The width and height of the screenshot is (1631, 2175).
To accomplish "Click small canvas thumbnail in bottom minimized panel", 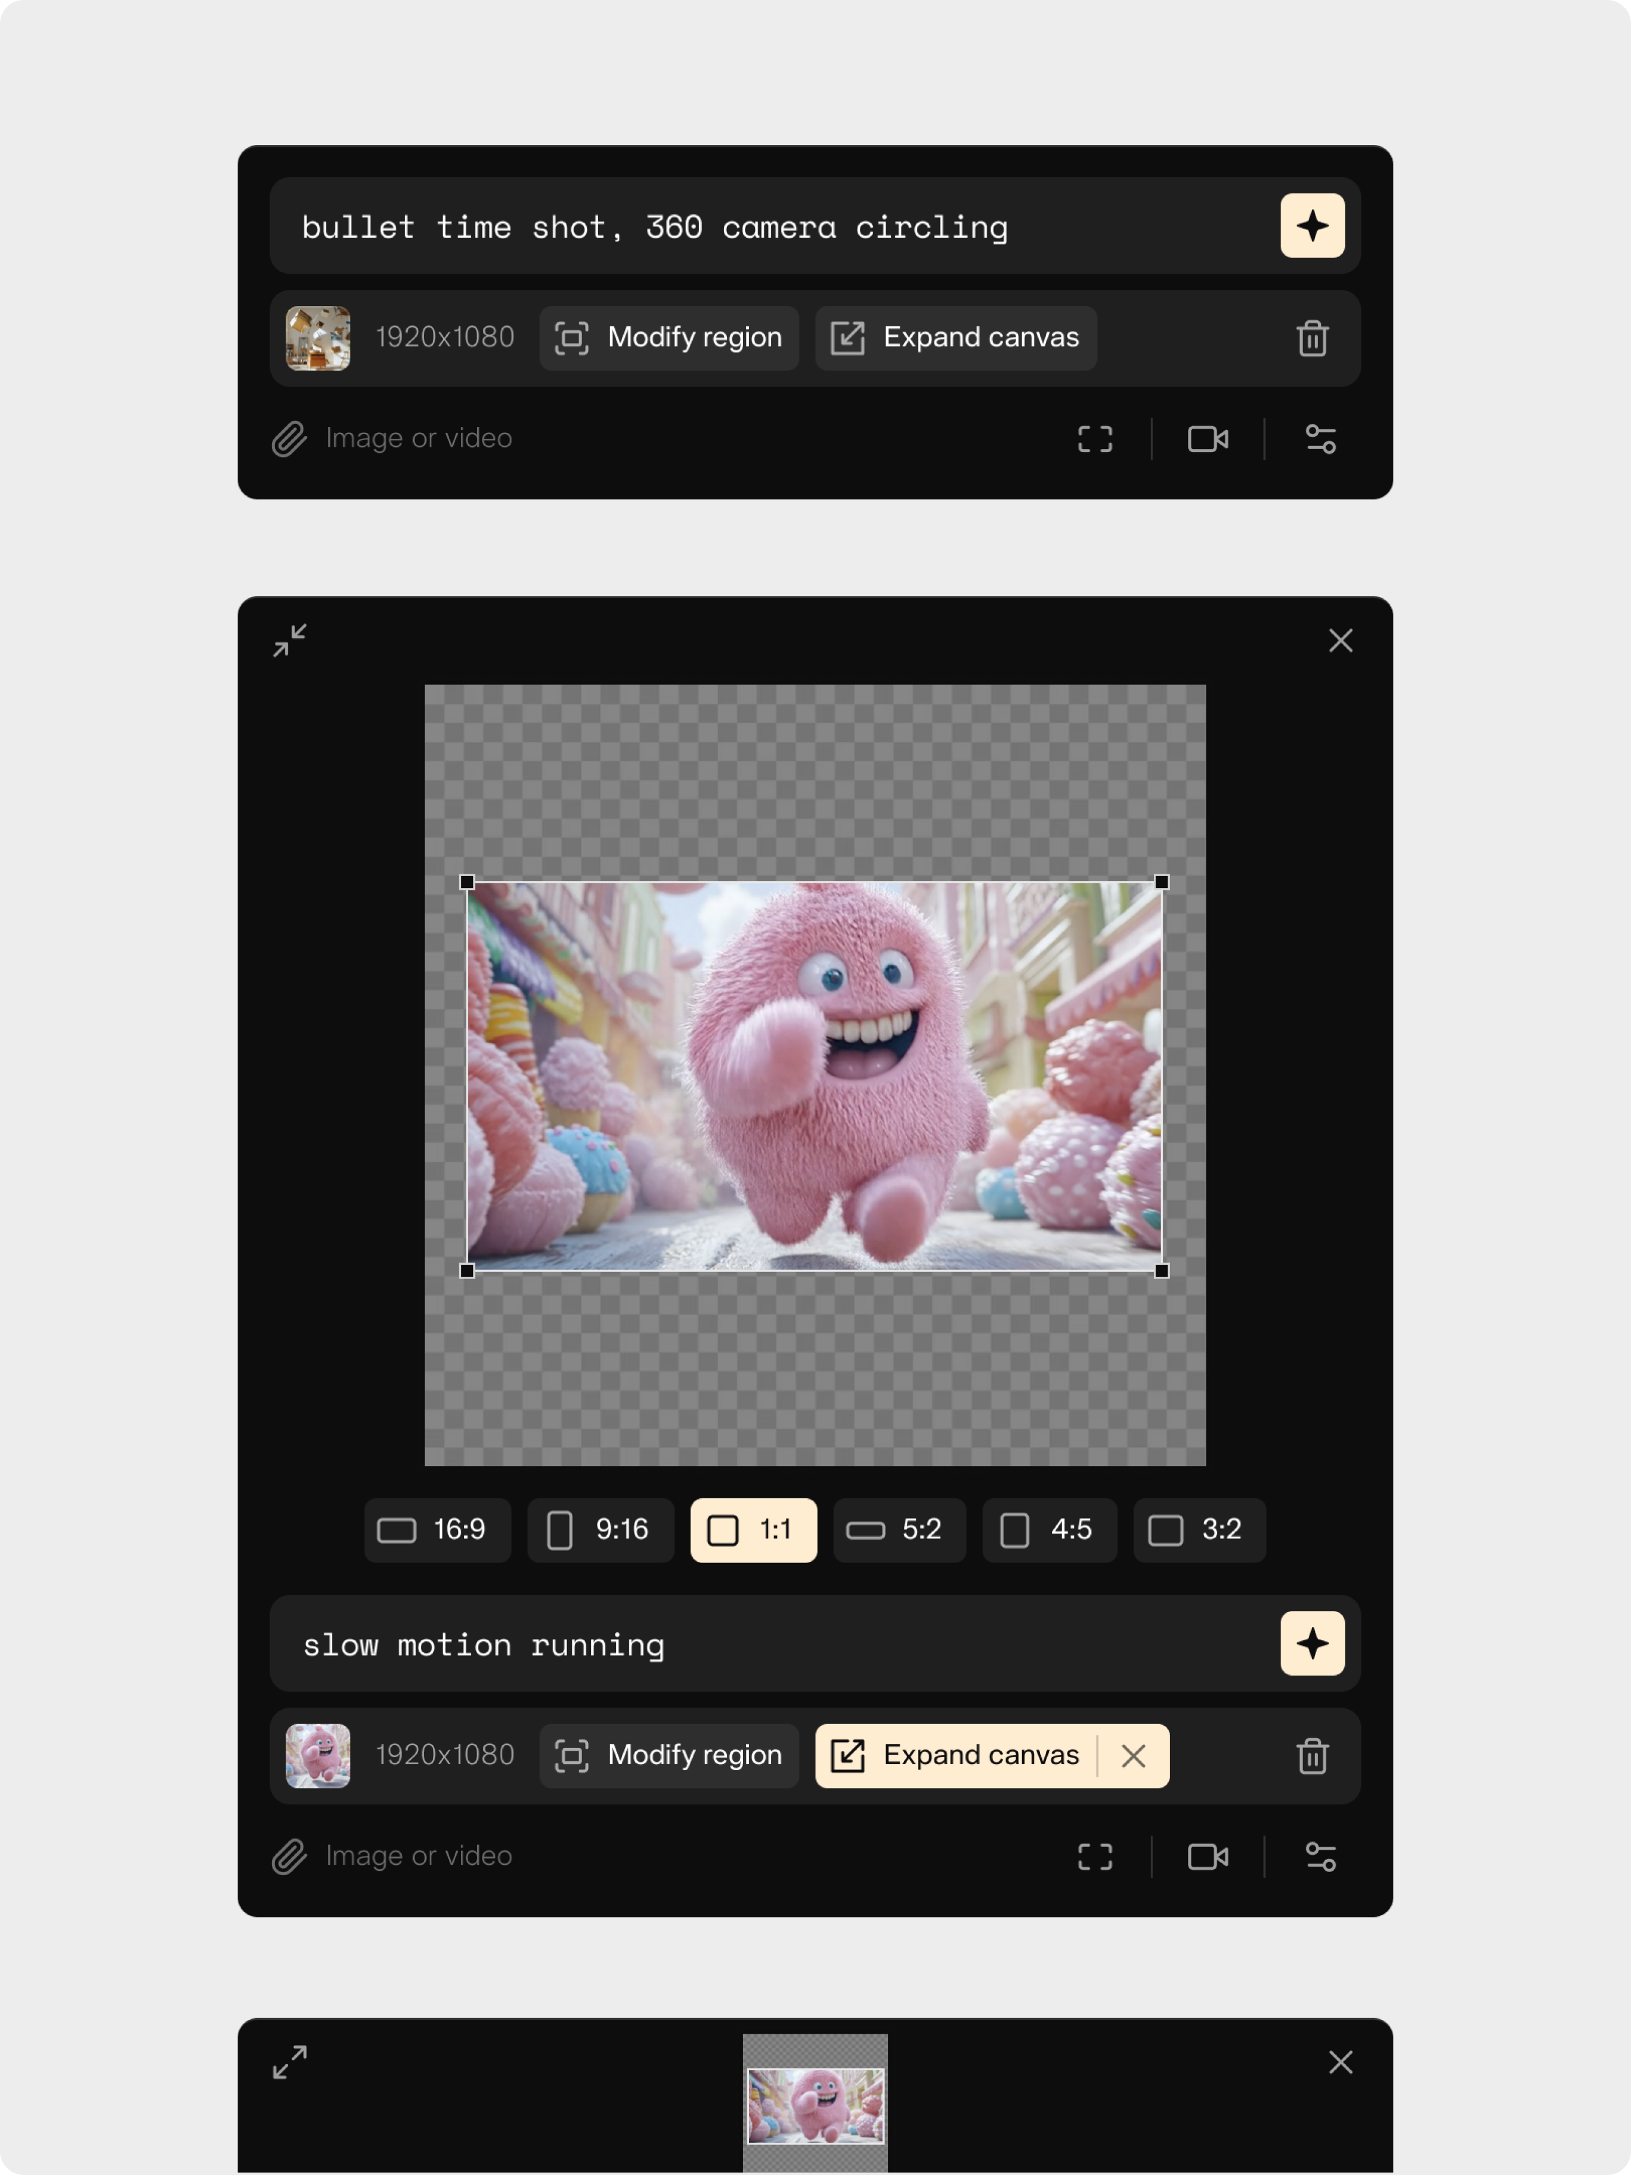I will (815, 2102).
